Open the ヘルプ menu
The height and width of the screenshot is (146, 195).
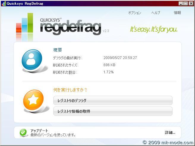[x=155, y=13]
